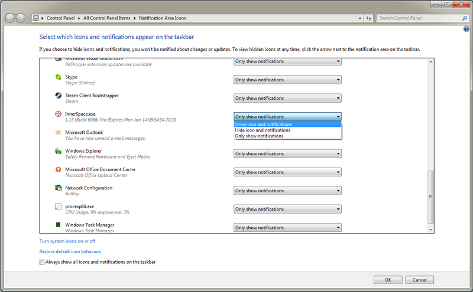Click You have new unread e-mail messages text
Screen dimensions: 473x292
[106, 138]
